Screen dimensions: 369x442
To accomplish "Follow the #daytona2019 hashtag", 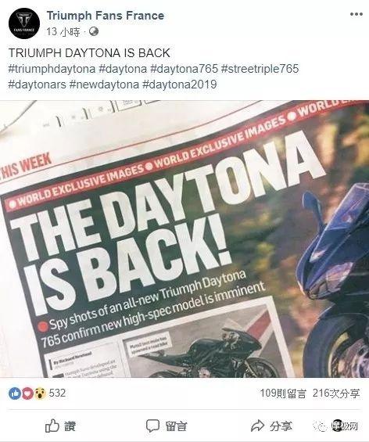I will pyautogui.click(x=180, y=84).
